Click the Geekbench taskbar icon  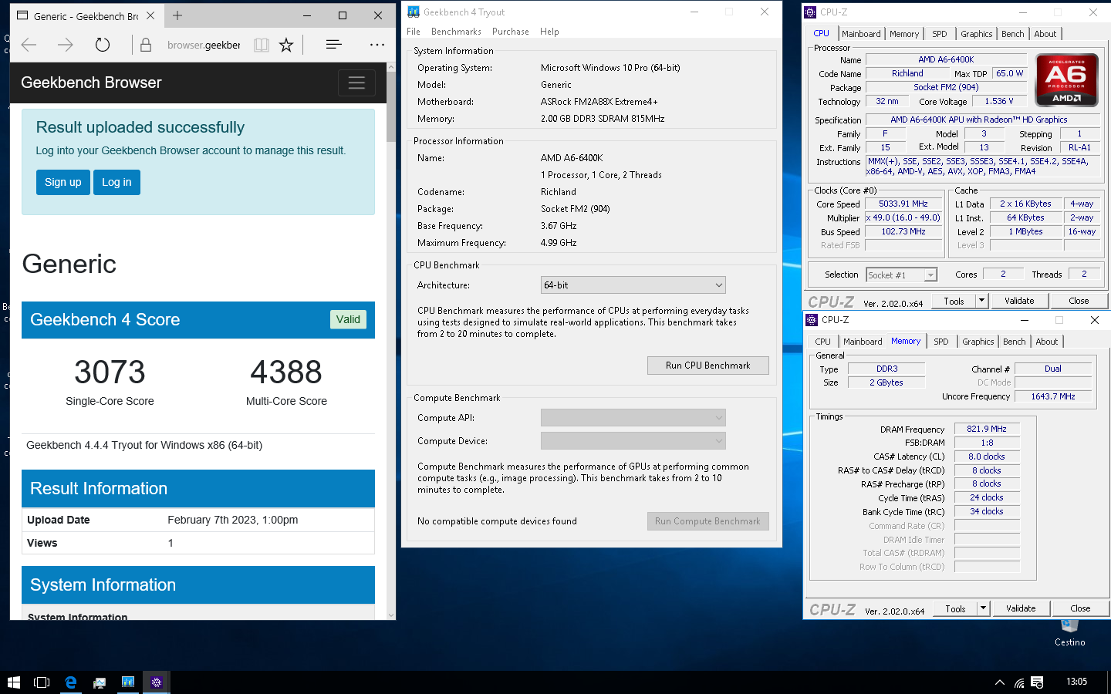coord(128,682)
